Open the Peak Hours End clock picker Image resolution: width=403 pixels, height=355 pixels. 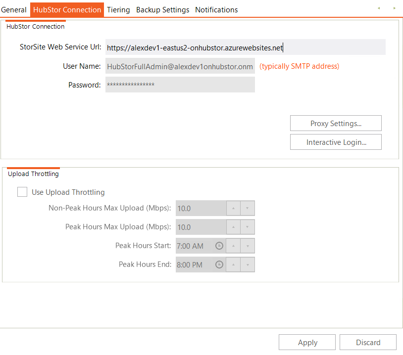pos(219,265)
